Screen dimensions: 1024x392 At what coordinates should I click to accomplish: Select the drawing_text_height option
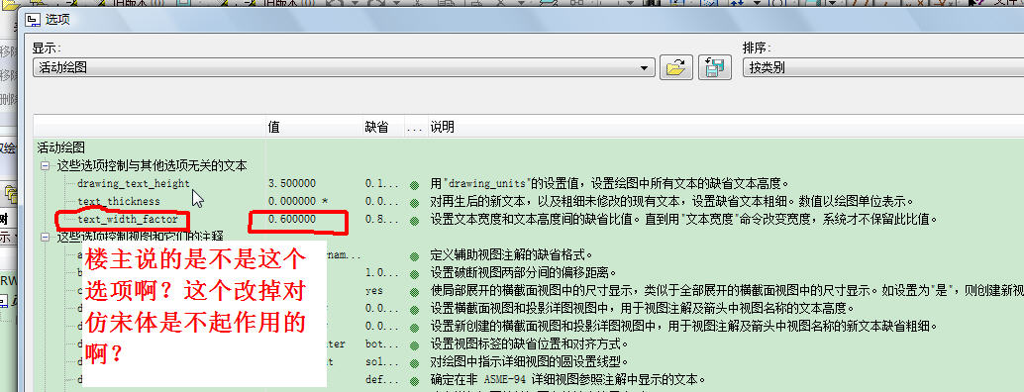click(134, 183)
